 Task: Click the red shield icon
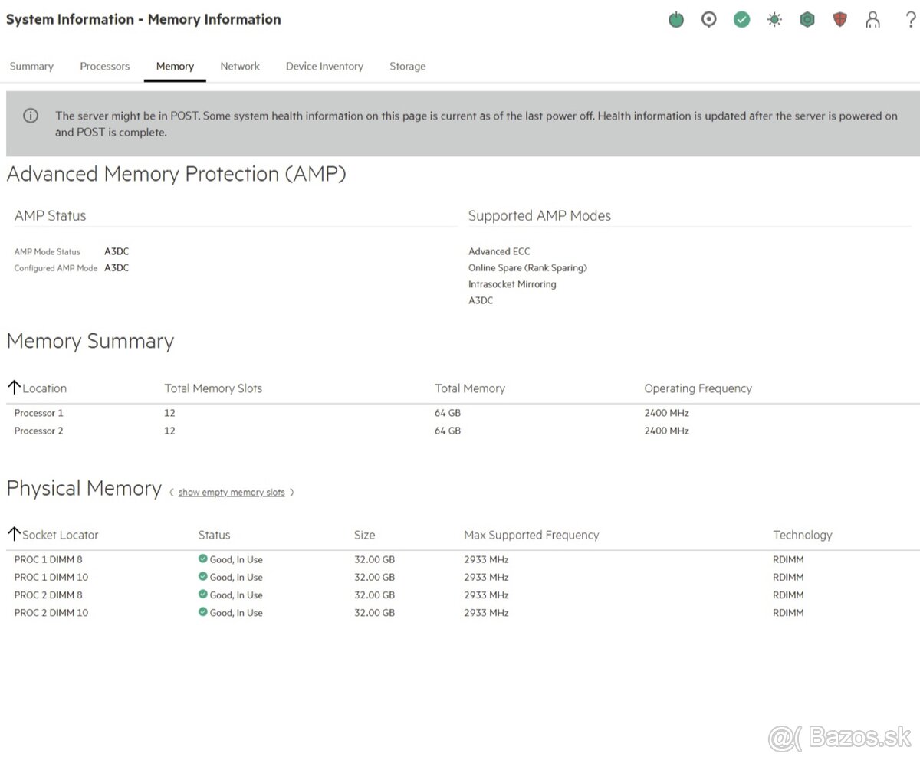click(840, 20)
